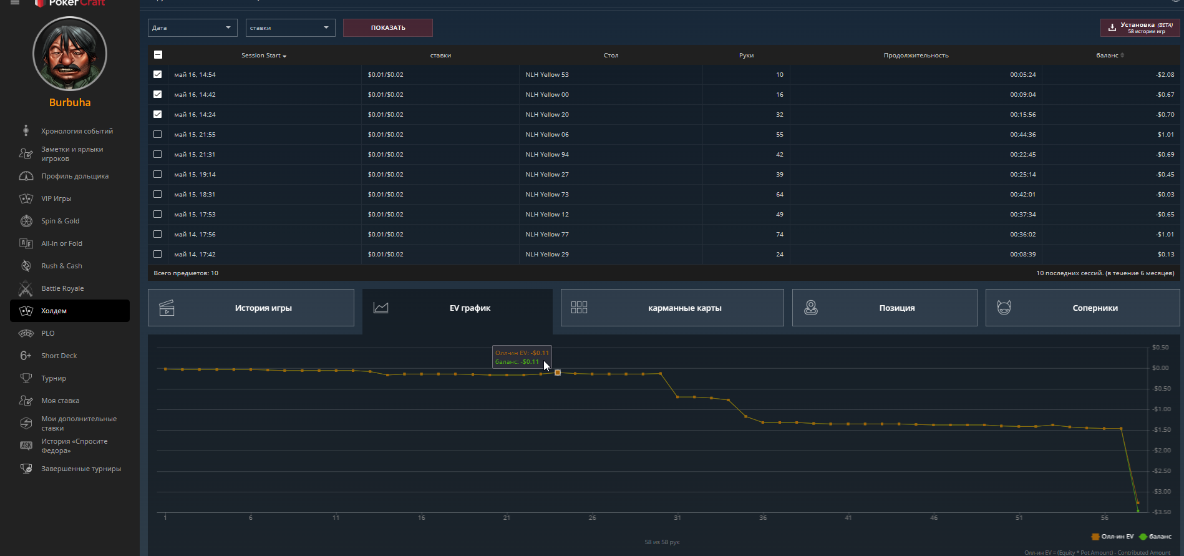This screenshot has width=1184, height=556.
Task: Check session май 14, 17:42 checkbox
Action: pyautogui.click(x=157, y=254)
